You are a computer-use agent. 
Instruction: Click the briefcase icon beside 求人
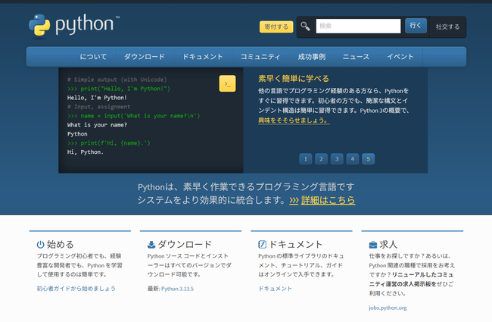372,245
